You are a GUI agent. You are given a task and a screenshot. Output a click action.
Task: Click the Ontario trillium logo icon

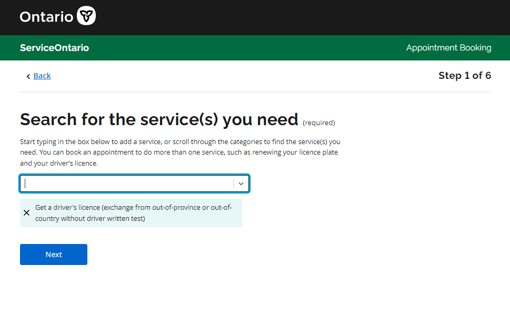pyautogui.click(x=86, y=16)
